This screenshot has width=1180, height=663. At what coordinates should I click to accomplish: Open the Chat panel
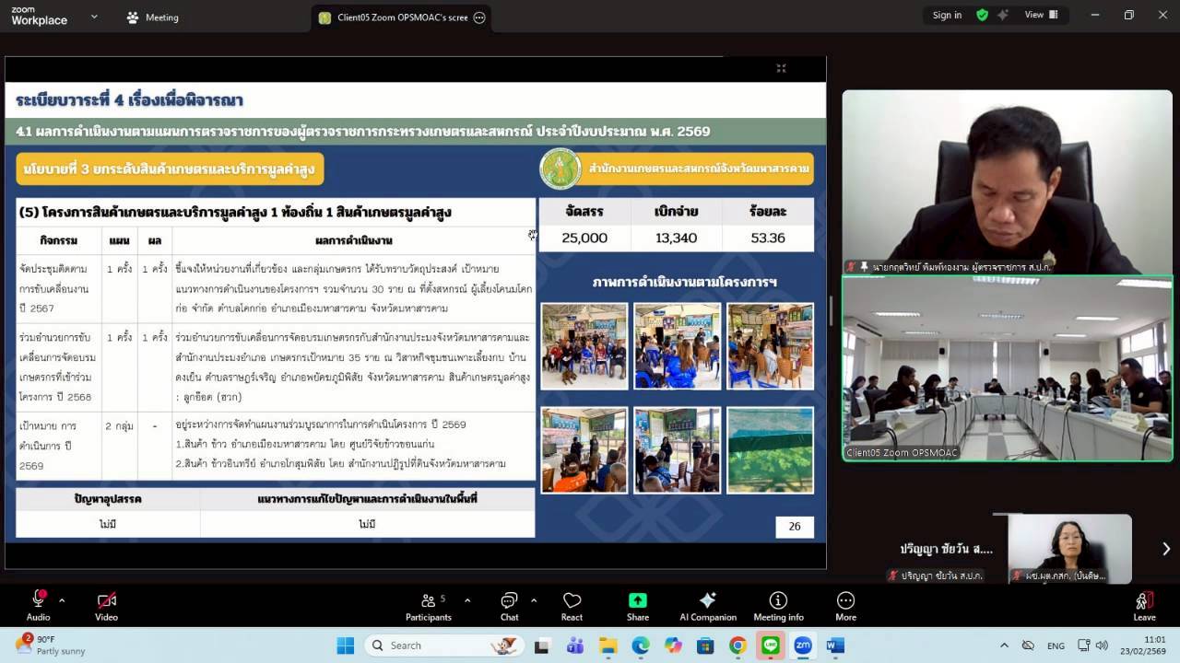[x=509, y=605]
